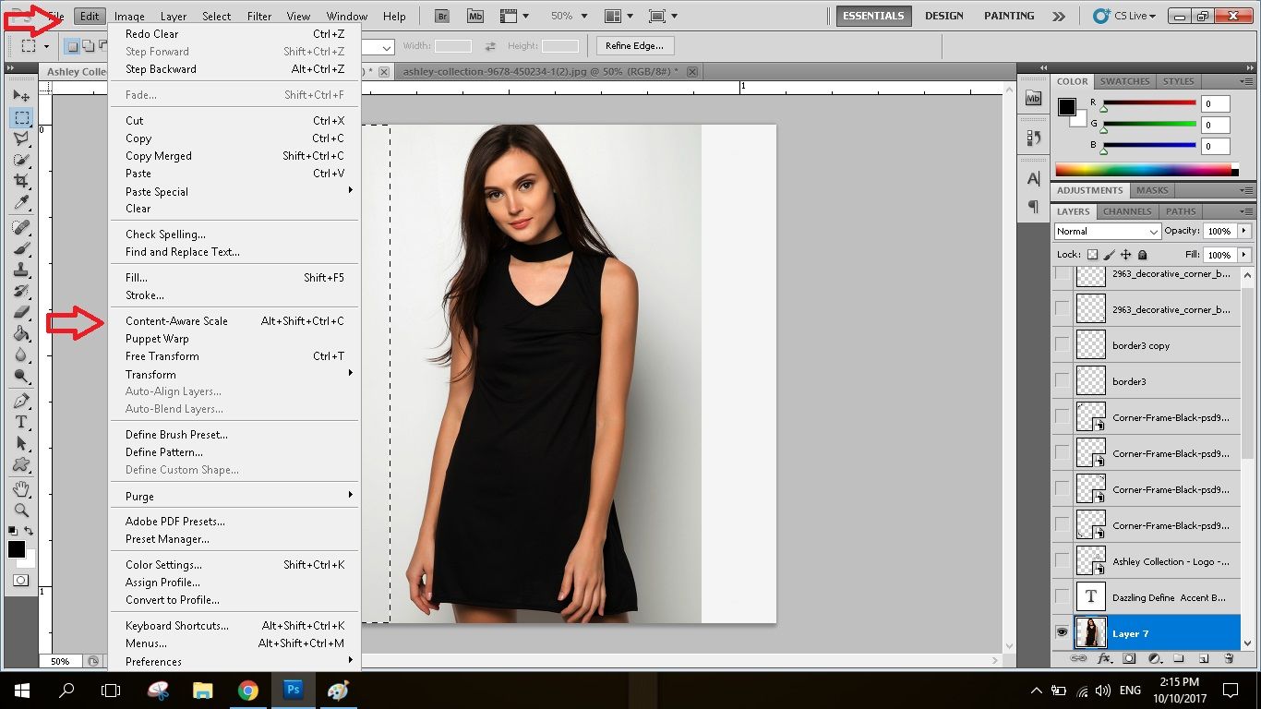
Task: Select the Path Selection tool
Action: (x=21, y=443)
